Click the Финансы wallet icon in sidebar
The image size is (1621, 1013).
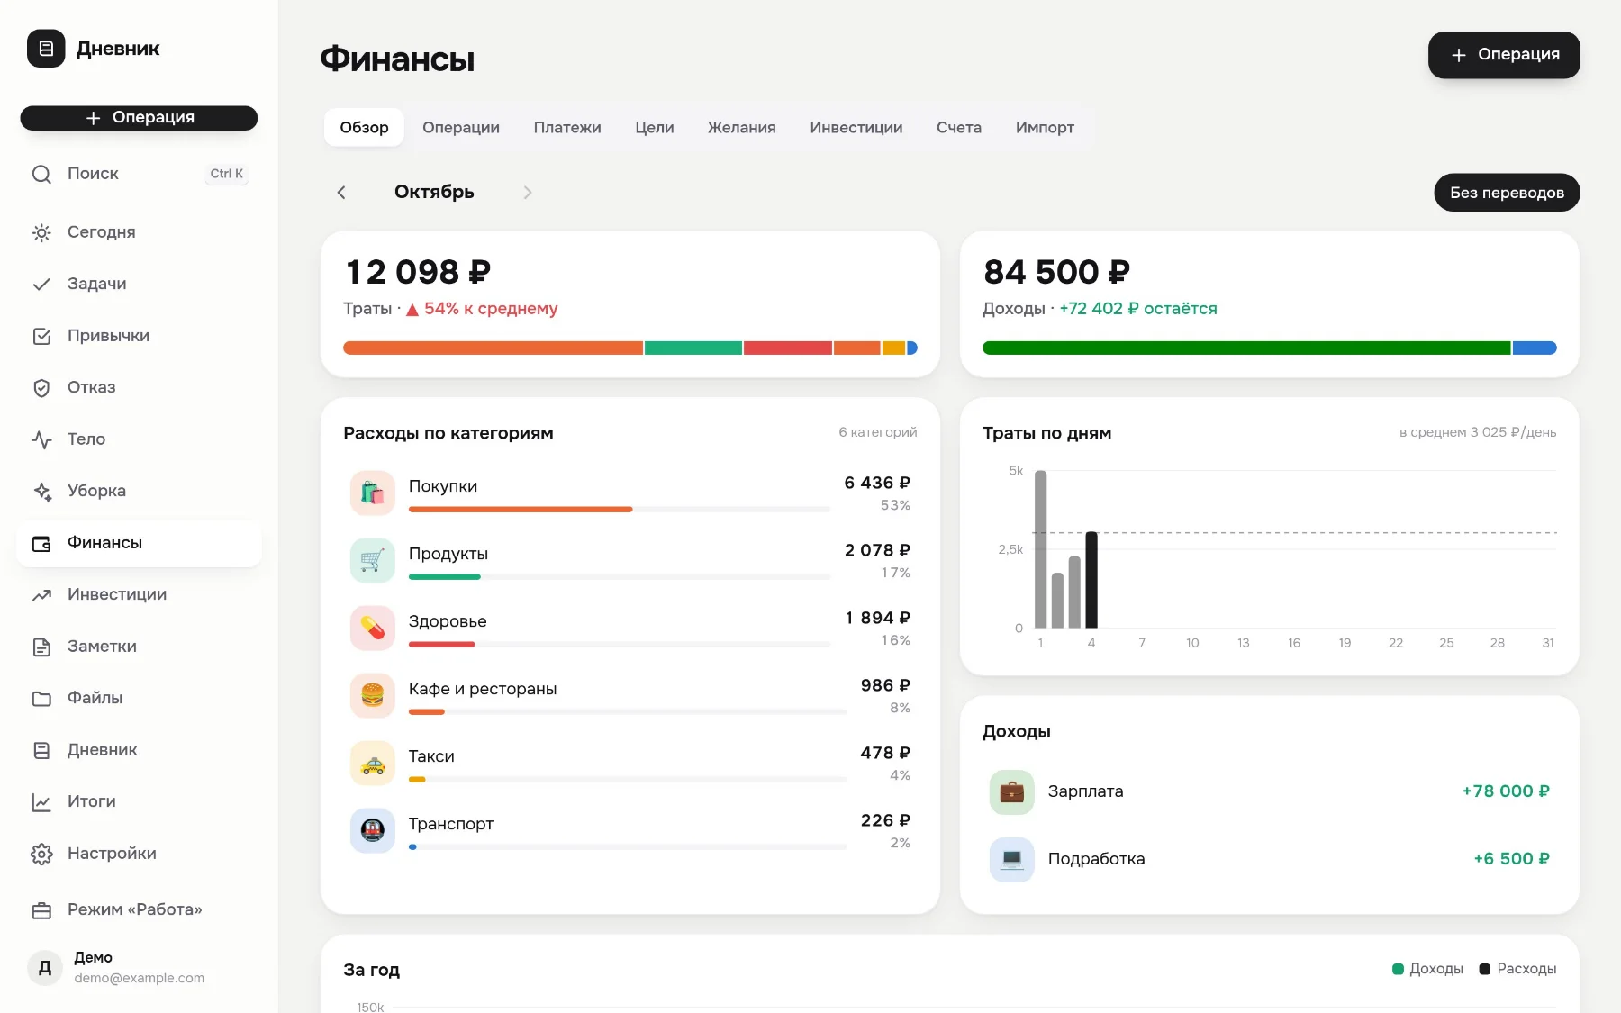click(x=41, y=543)
